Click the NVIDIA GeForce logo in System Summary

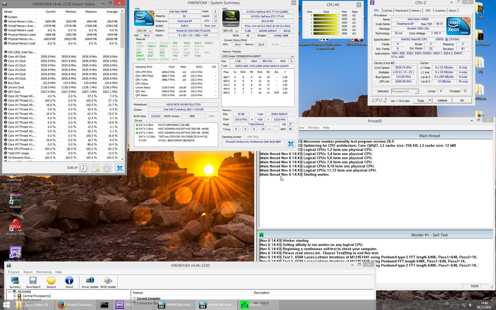click(231, 19)
